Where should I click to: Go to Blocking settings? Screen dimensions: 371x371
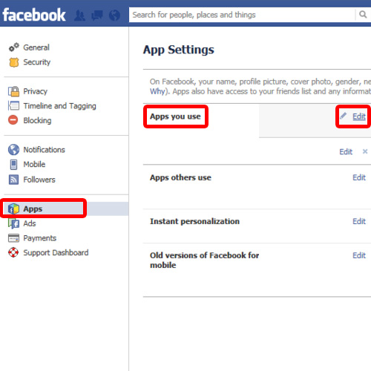tap(37, 120)
